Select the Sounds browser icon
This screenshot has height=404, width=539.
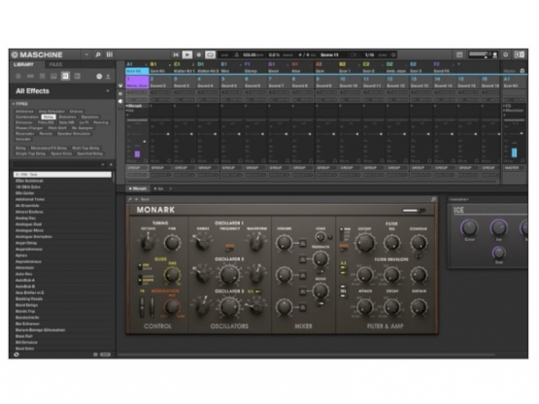[x=42, y=76]
